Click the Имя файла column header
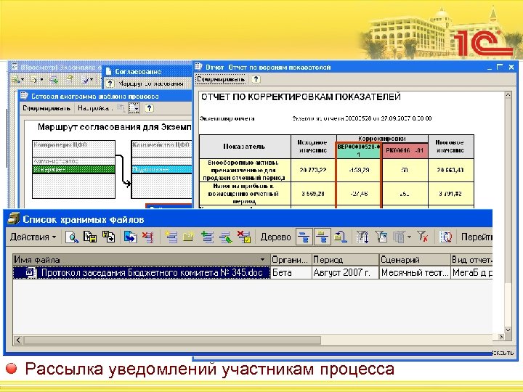Viewport: 523px width, 392px height. 142,259
